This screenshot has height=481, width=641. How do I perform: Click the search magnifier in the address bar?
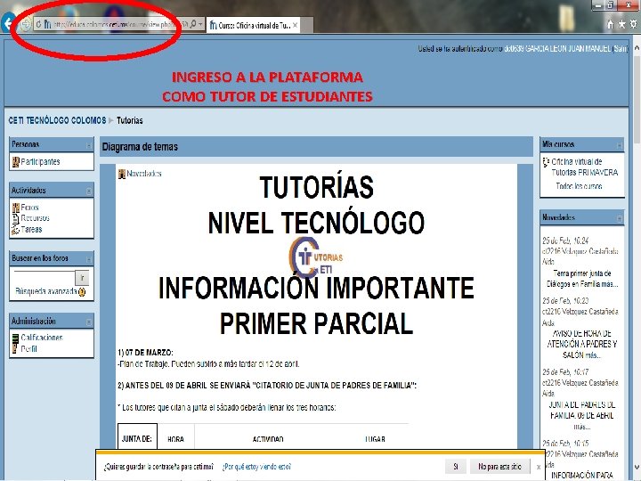tap(193, 25)
